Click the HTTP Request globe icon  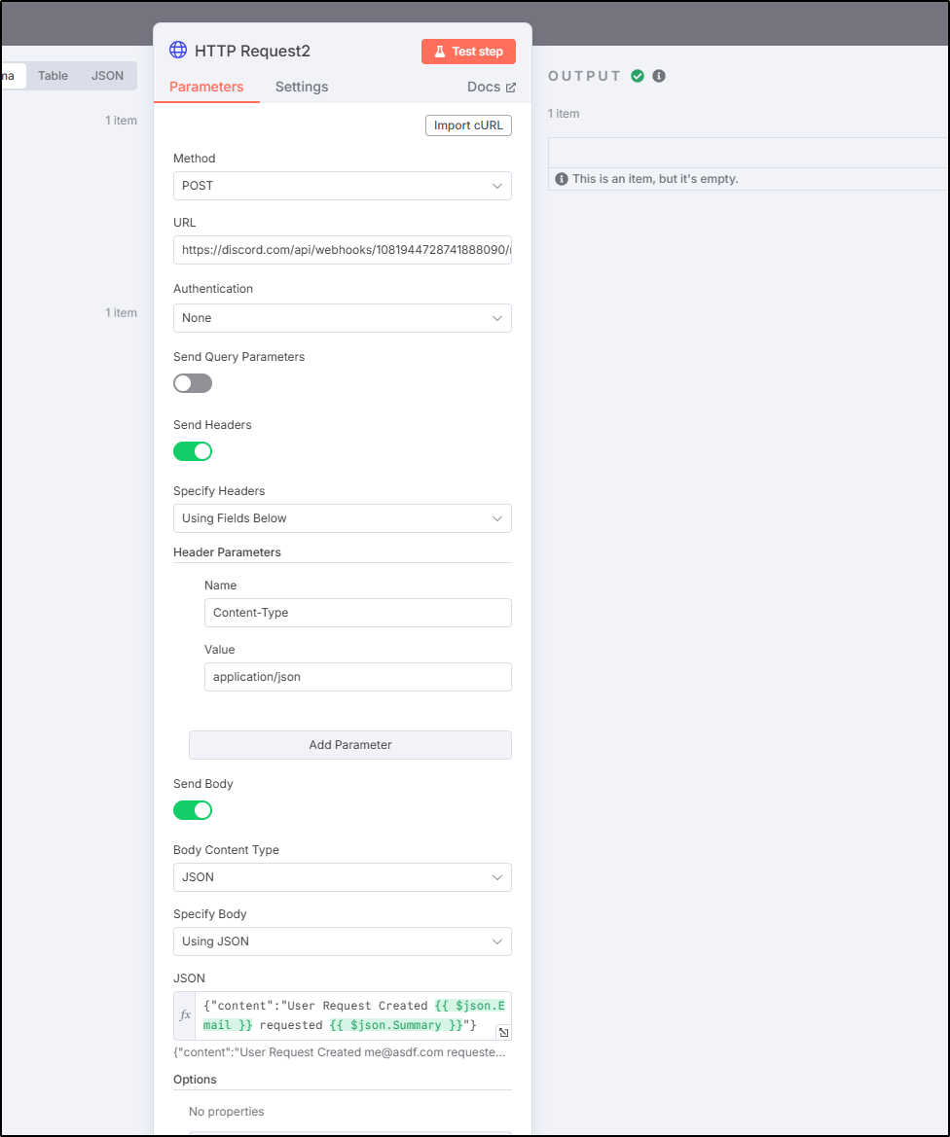tap(178, 50)
